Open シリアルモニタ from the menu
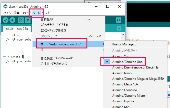 [69, 36]
